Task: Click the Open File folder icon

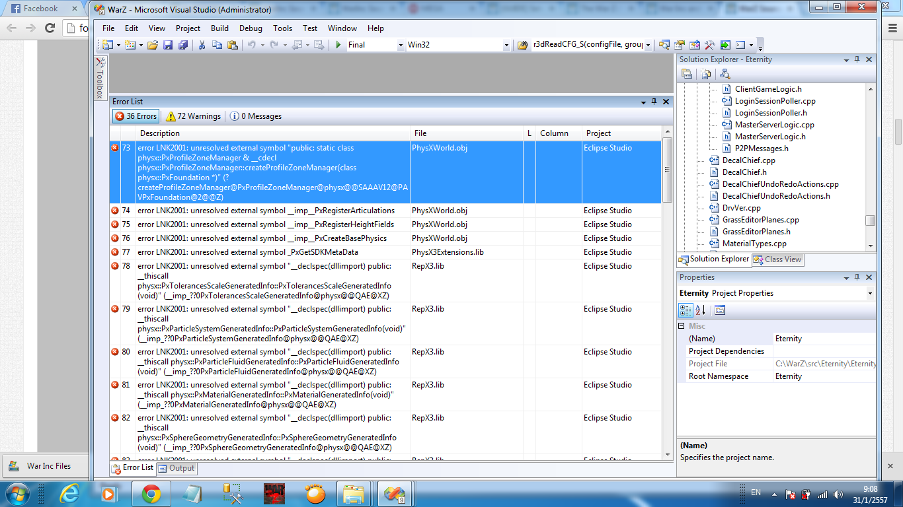Action: tap(153, 45)
